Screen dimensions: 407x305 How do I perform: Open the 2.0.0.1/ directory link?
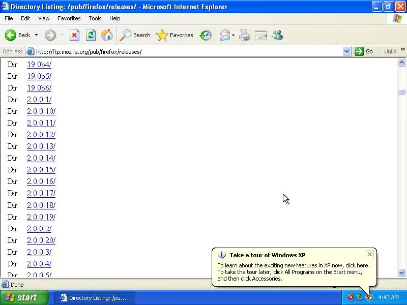[x=39, y=100]
